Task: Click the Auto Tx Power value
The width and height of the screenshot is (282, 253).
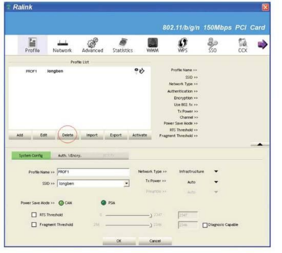Action: tap(191, 182)
